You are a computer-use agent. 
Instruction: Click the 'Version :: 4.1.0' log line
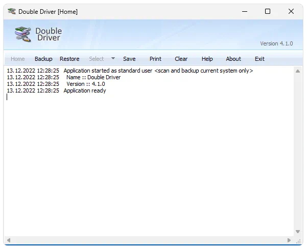click(x=56, y=84)
